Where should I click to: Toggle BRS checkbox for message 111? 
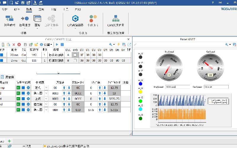pos(75,60)
